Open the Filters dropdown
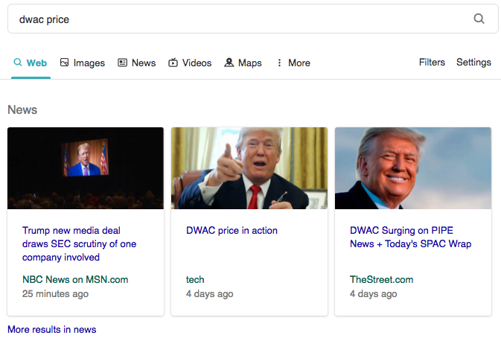The image size is (501, 338). 432,63
